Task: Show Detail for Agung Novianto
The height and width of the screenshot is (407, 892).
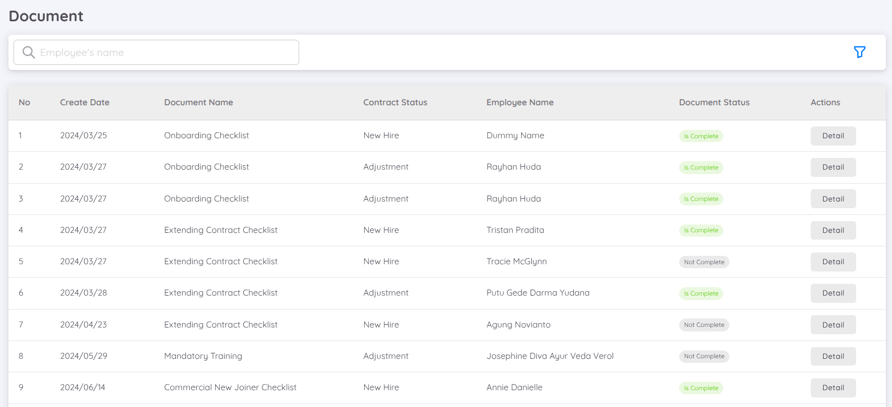Action: click(x=833, y=325)
